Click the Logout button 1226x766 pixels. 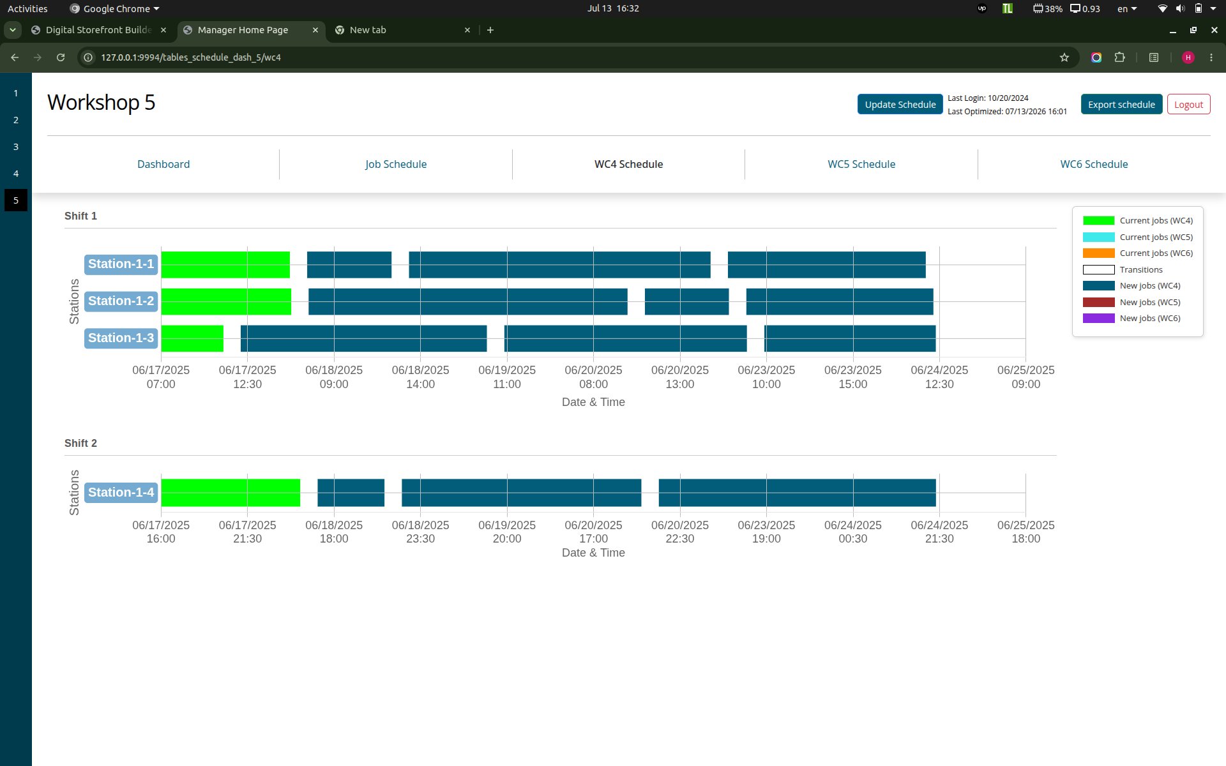1188,105
